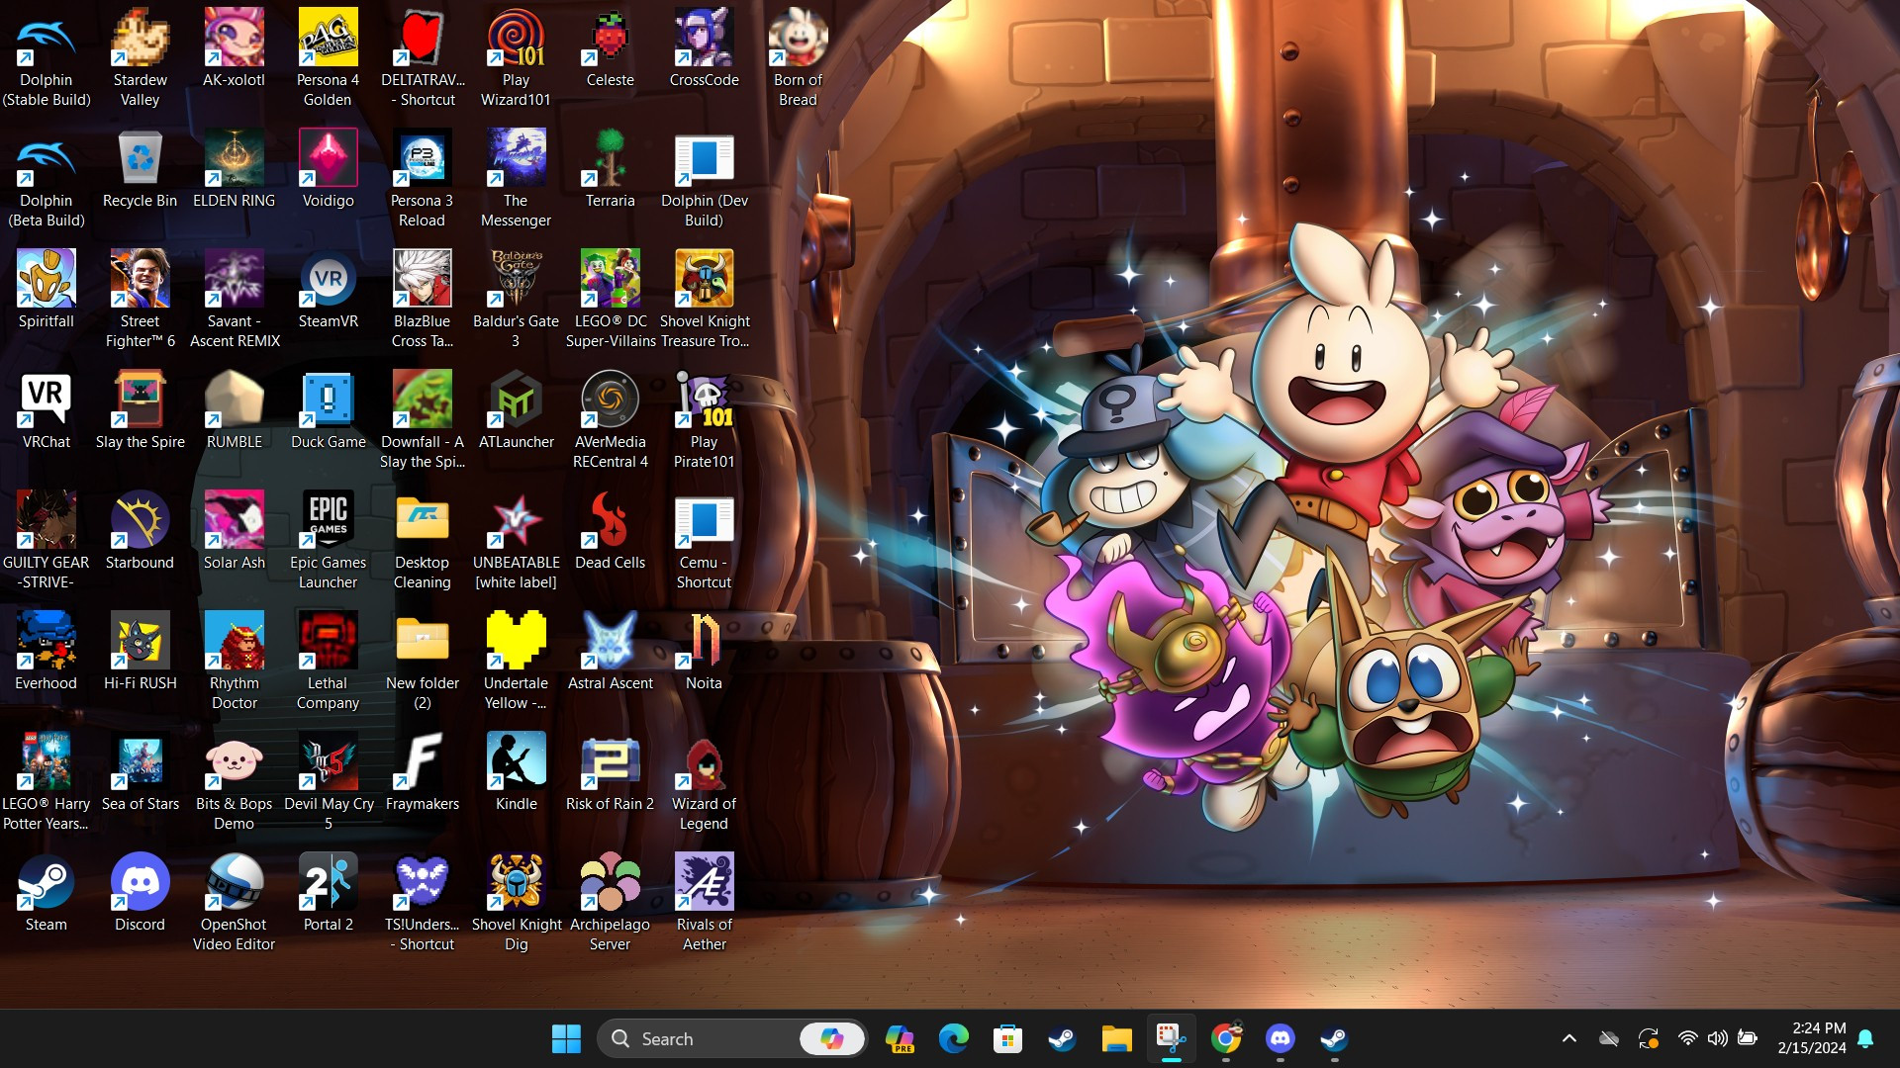This screenshot has width=1900, height=1068.
Task: Select the Dead Cells shortcut
Action: click(610, 530)
